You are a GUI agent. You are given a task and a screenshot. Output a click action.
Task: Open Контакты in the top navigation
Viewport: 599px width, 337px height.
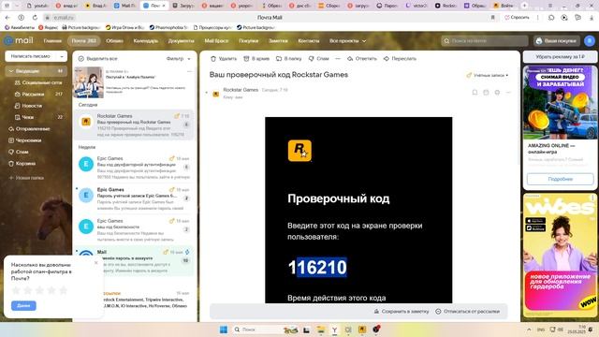(x=308, y=40)
